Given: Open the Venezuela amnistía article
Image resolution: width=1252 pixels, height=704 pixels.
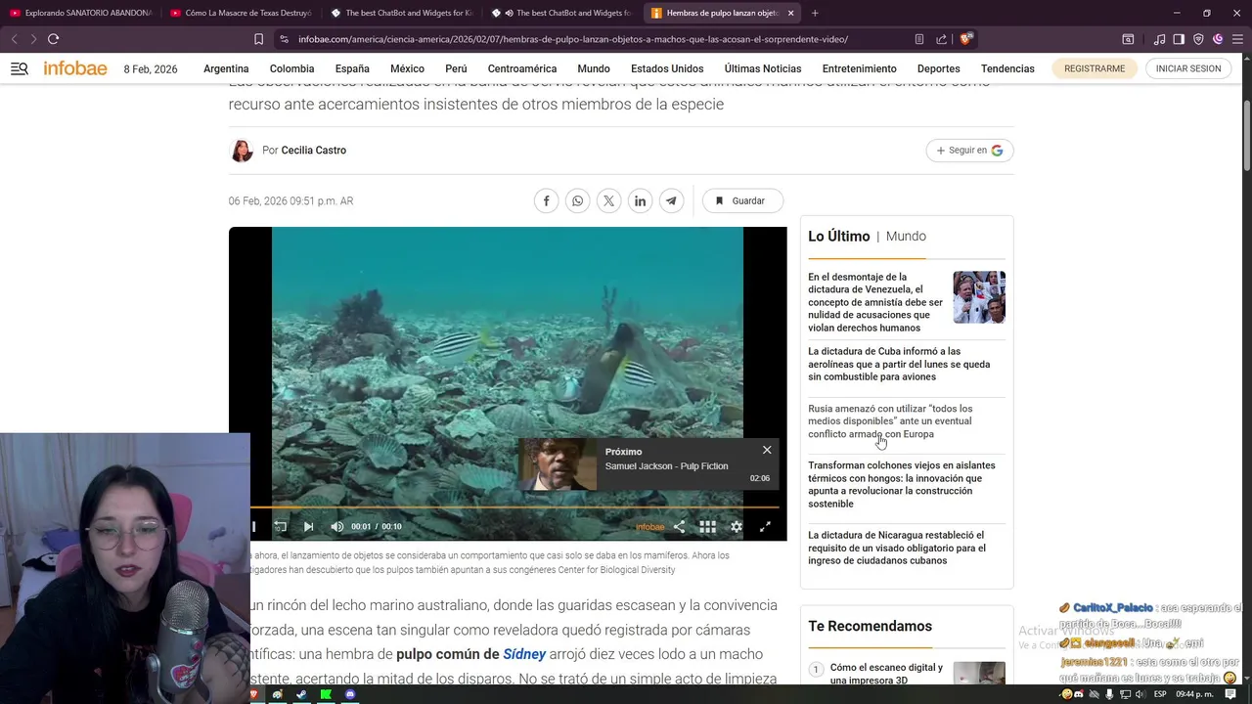Looking at the screenshot, I should tap(875, 302).
